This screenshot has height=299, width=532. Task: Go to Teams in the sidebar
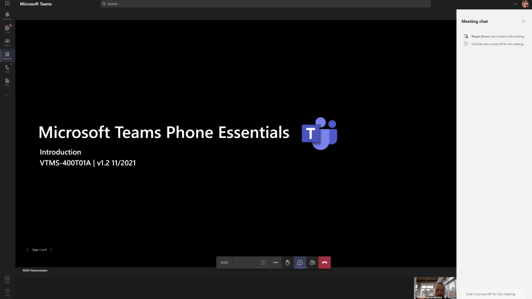coord(7,42)
